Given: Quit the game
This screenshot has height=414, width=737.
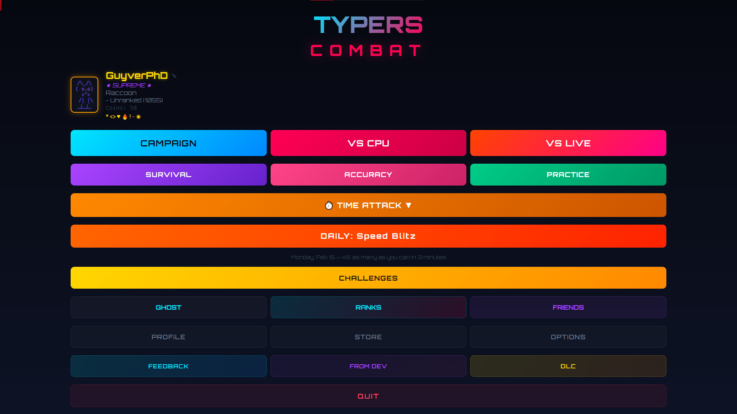Looking at the screenshot, I should click(x=368, y=396).
